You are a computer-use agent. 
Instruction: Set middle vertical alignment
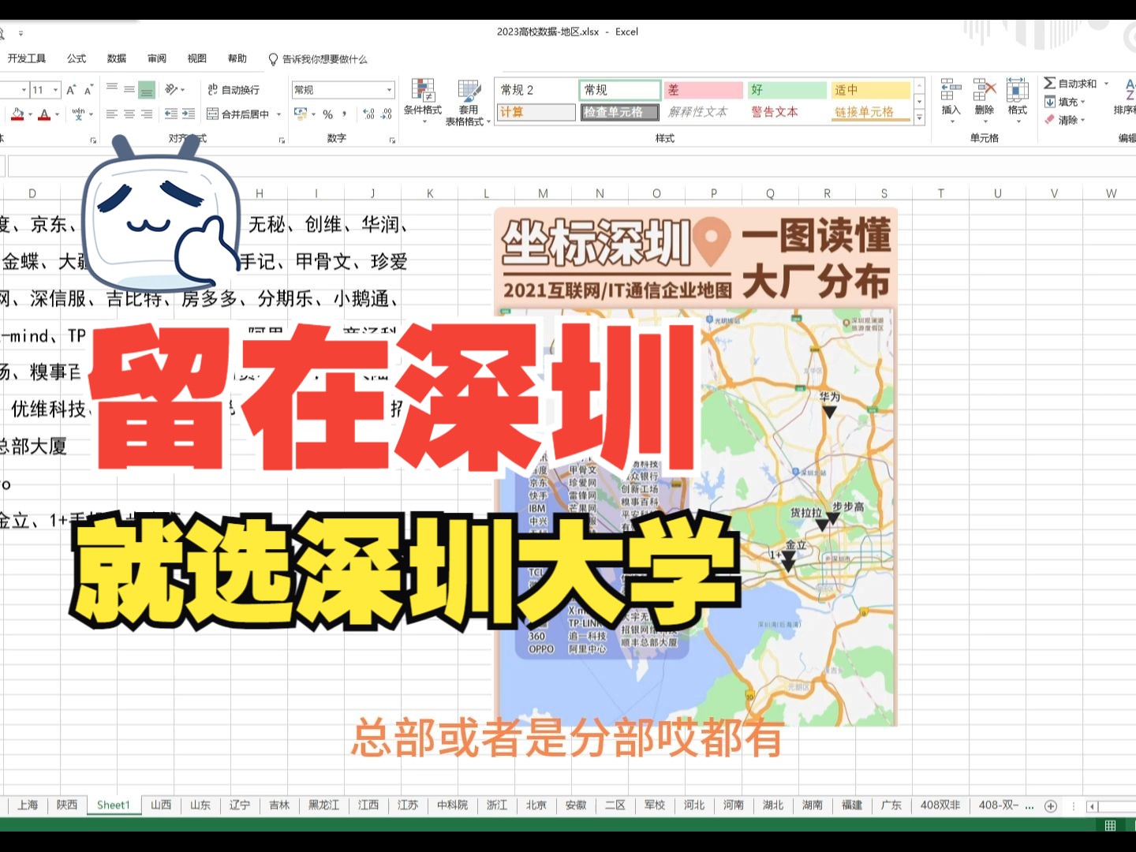coord(129,89)
